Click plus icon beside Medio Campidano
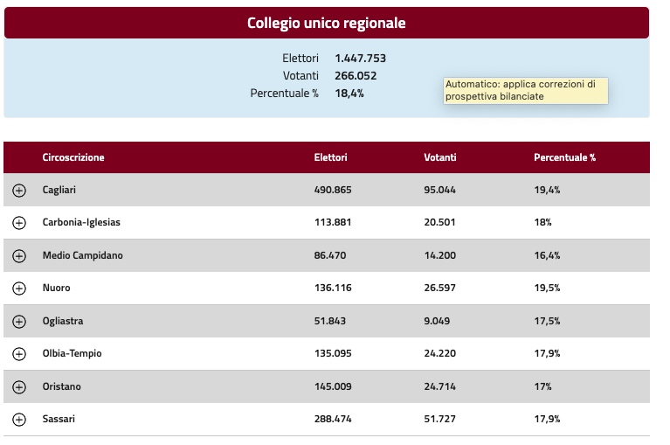 19,255
